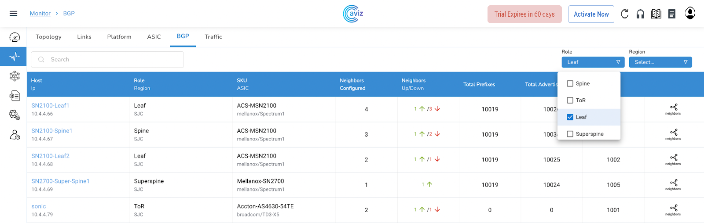This screenshot has height=223, width=704.
Task: Expand the Region Select dropdown
Action: tap(660, 62)
